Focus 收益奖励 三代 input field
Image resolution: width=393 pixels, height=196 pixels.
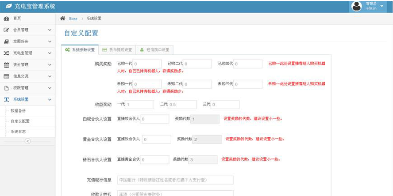[225, 105]
